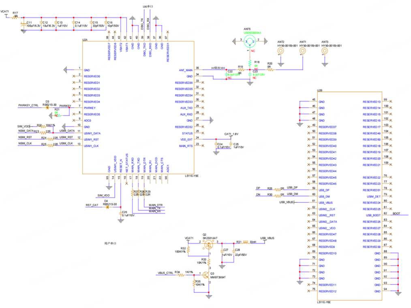The height and width of the screenshot is (308, 411).
Task: Select the ANT2 antenna connector symbol
Action: click(281, 51)
